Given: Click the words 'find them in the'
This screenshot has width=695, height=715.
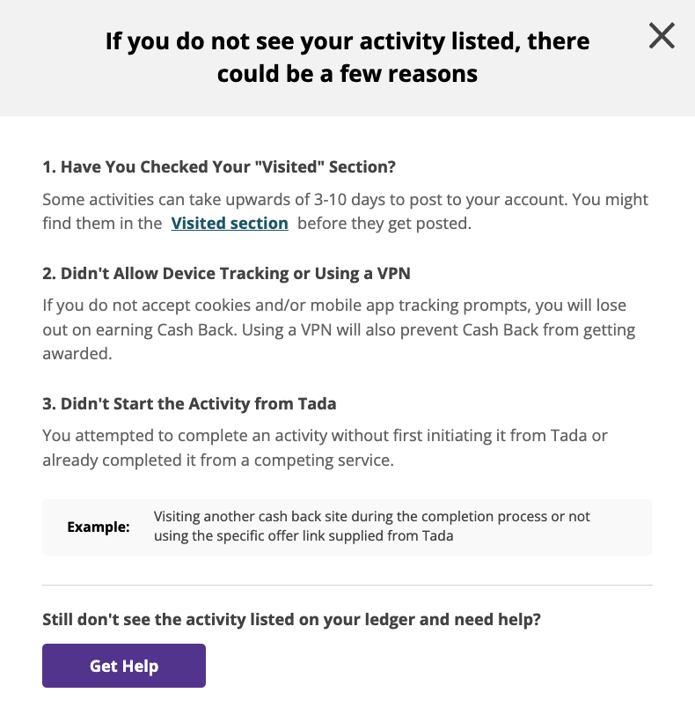Looking at the screenshot, I should point(102,224).
